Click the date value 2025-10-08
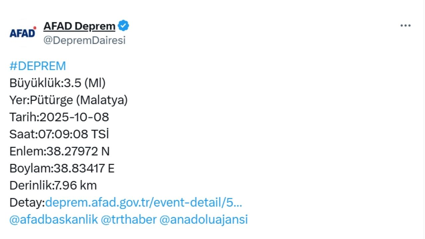The image size is (425, 239). tap(74, 117)
